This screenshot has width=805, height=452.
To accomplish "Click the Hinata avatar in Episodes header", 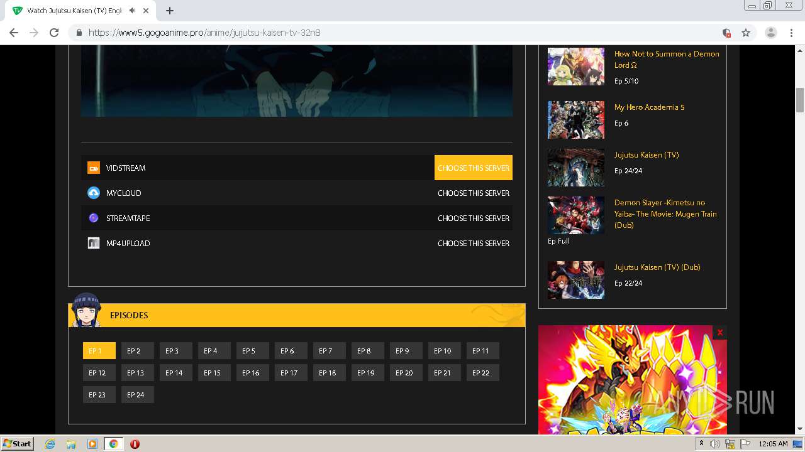I will [x=86, y=310].
